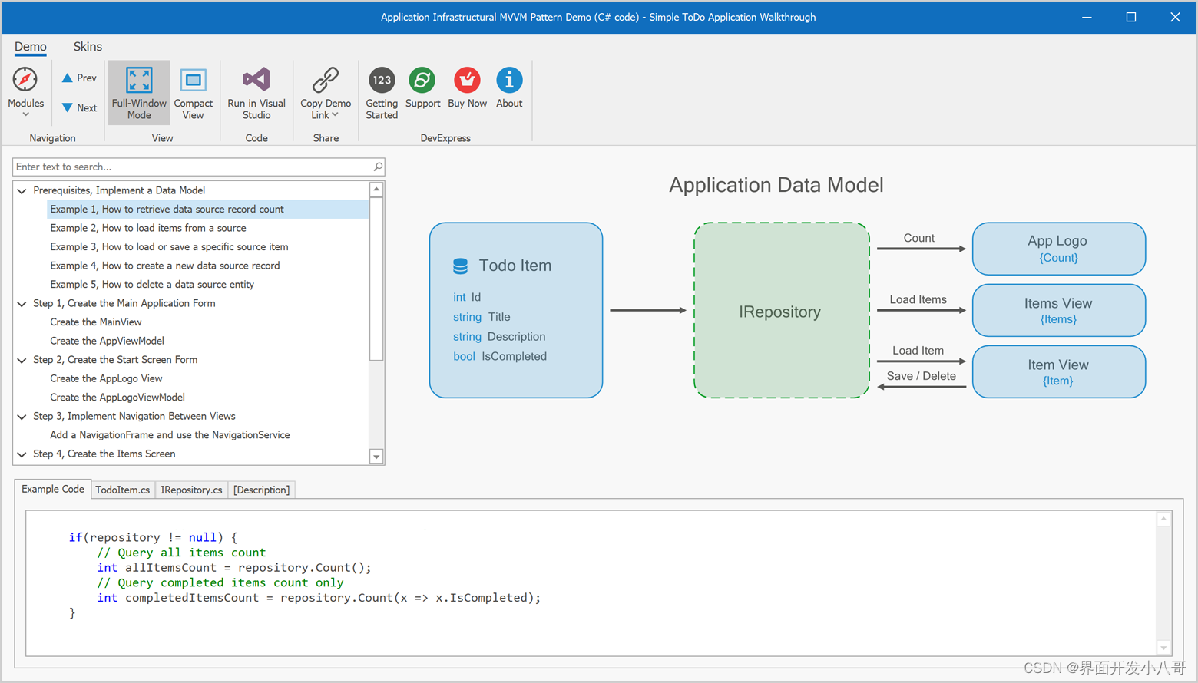Open Getting Started guide
The width and height of the screenshot is (1198, 683).
click(x=382, y=92)
